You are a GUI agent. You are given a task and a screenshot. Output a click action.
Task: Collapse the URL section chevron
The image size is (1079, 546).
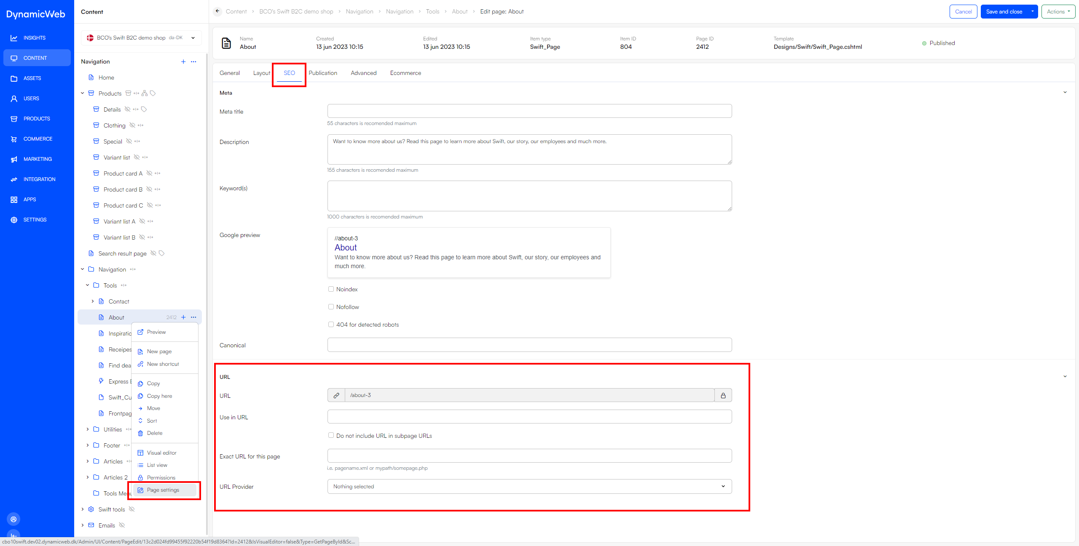(1065, 377)
